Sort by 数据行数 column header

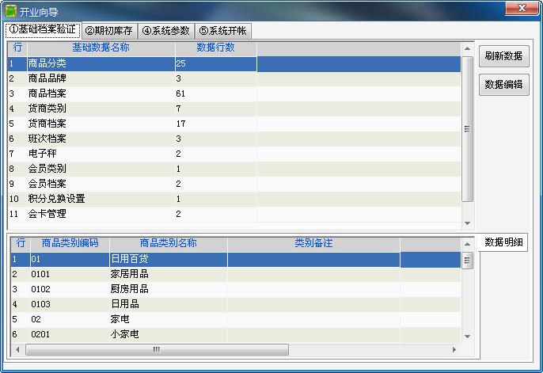215,48
